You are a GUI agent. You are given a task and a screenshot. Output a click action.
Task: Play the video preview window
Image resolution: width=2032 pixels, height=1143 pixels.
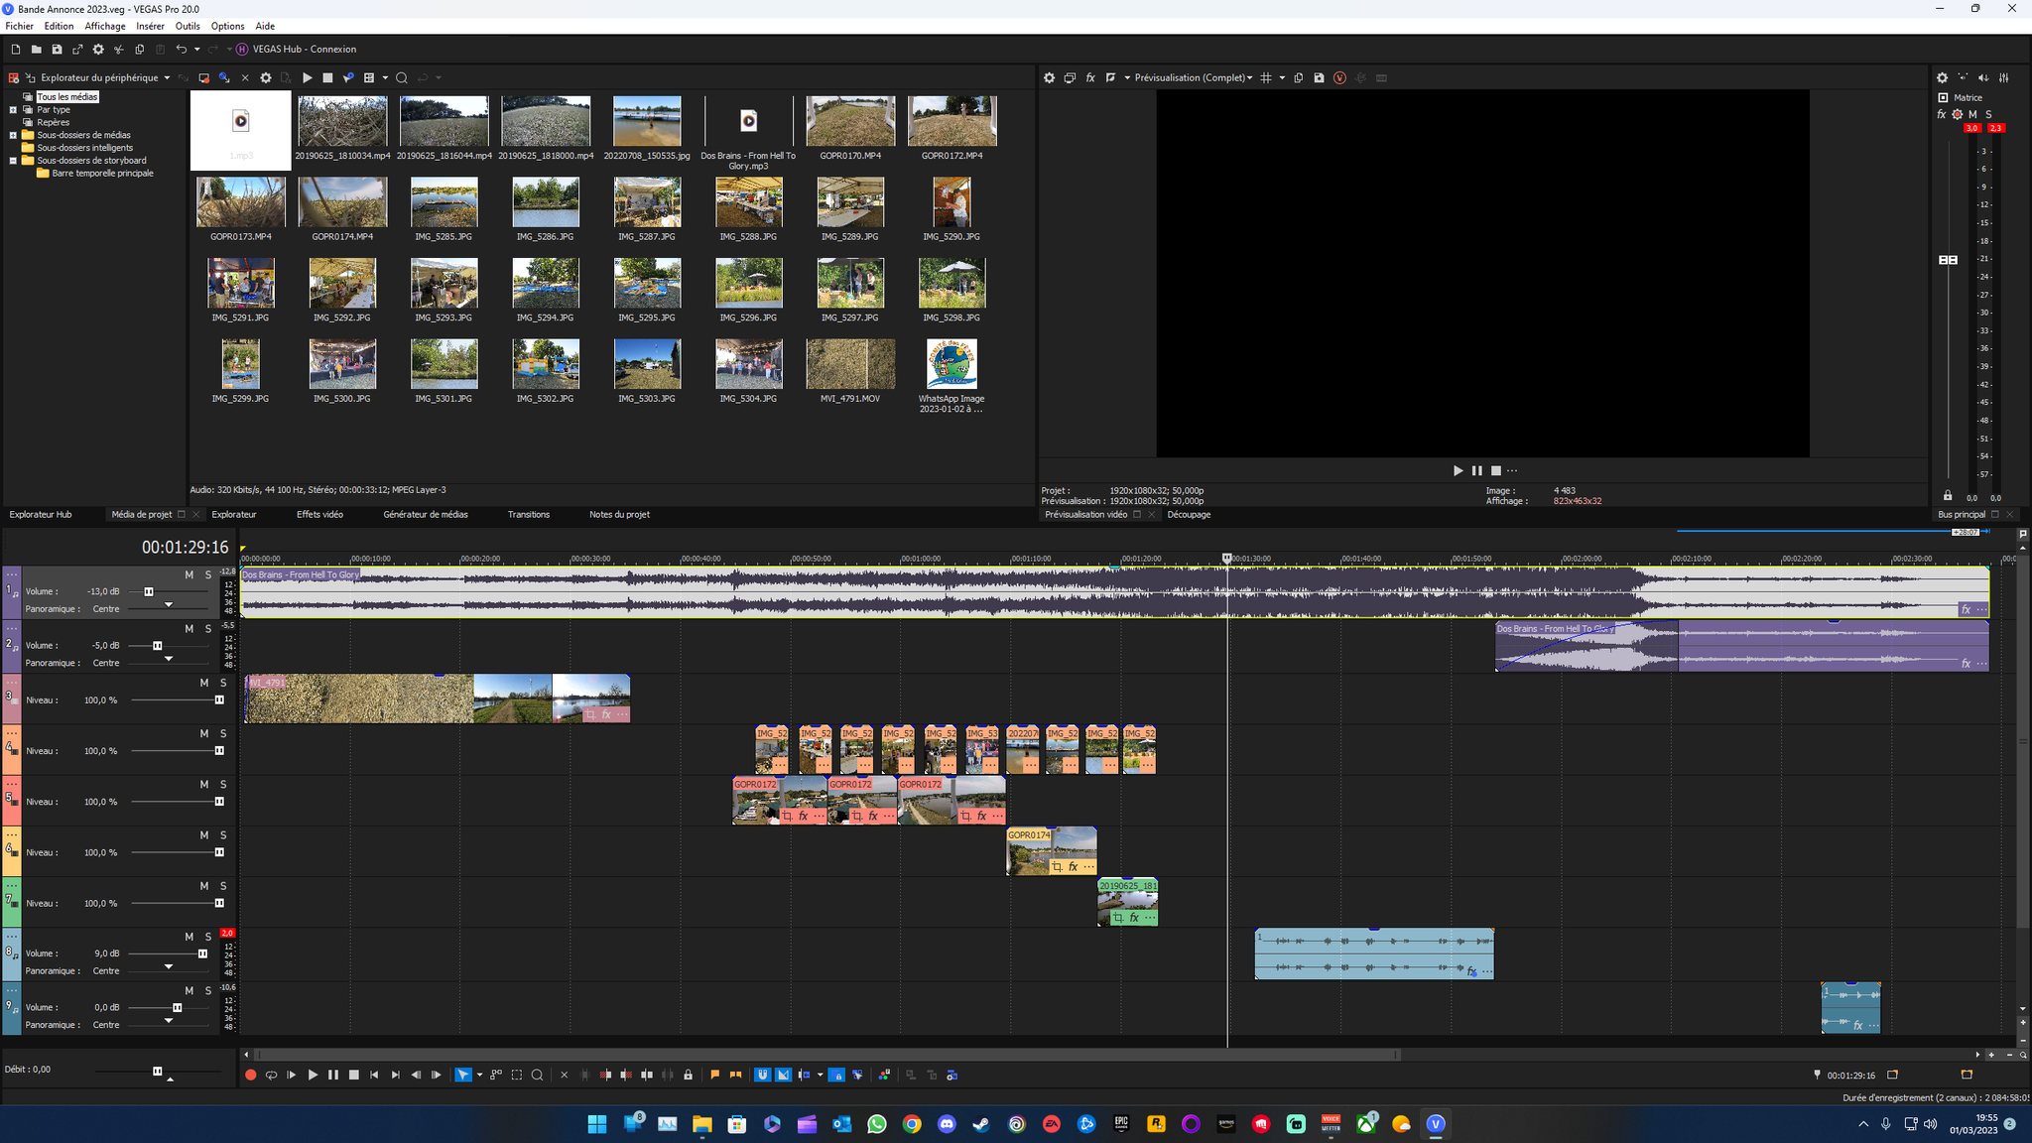(x=1458, y=470)
